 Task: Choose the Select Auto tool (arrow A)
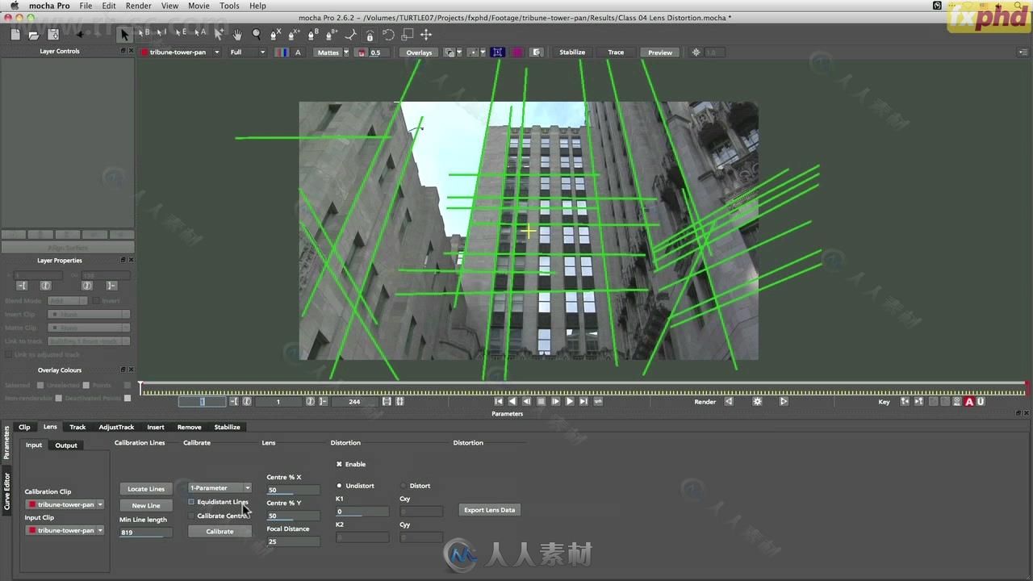[199, 33]
